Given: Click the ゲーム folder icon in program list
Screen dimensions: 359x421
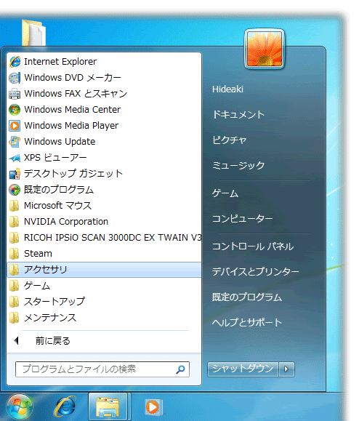Looking at the screenshot, I should click(14, 286).
